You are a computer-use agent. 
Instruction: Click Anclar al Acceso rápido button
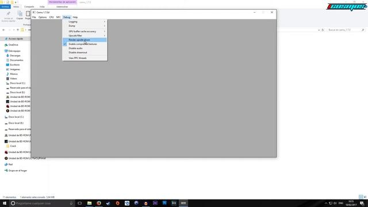[x=8, y=17]
